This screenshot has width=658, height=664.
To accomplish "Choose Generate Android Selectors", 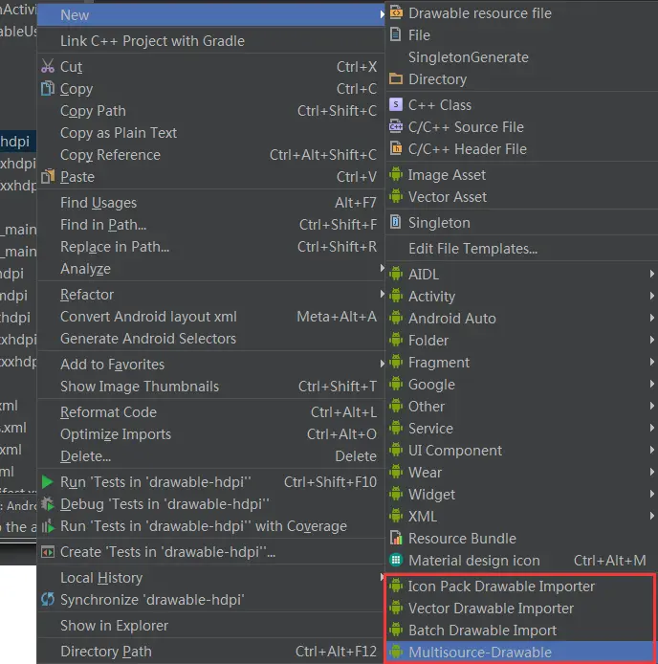I will (210, 339).
